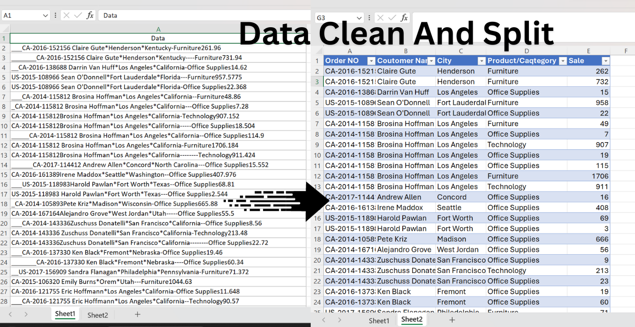Add a new sheet after the active Sheet2 tab
This screenshot has width=635, height=327.
[x=452, y=320]
